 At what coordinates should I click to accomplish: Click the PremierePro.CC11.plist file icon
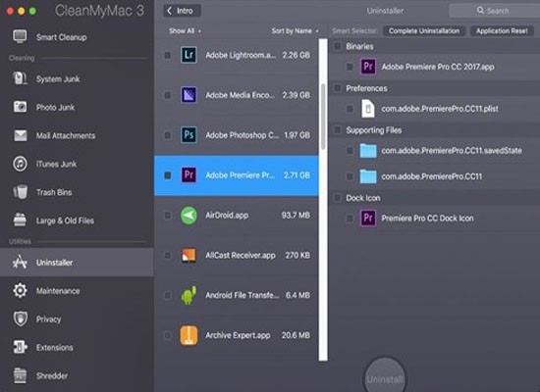tap(368, 109)
